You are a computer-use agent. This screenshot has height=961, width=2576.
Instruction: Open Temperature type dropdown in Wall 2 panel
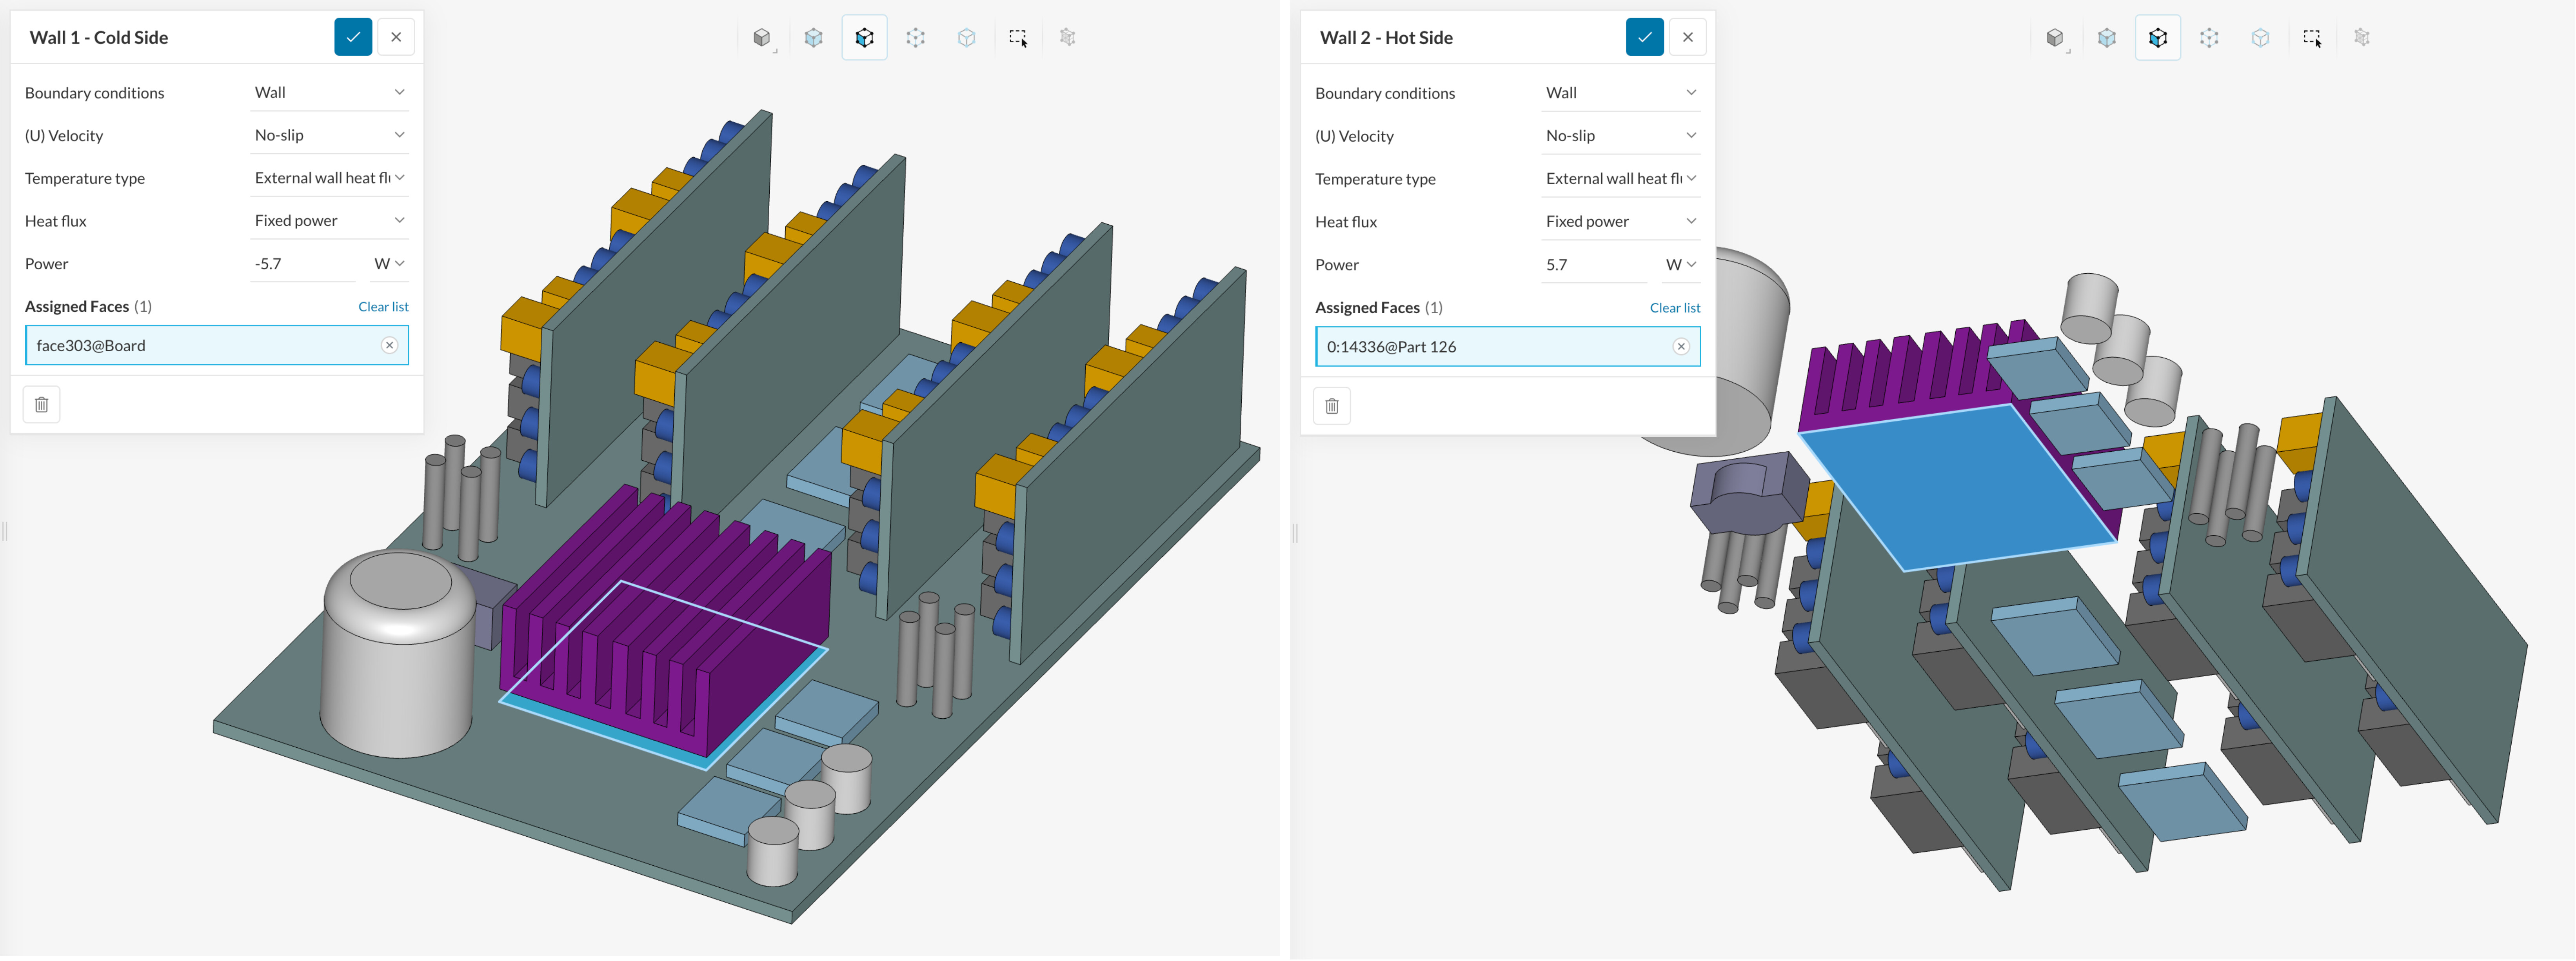click(1619, 178)
